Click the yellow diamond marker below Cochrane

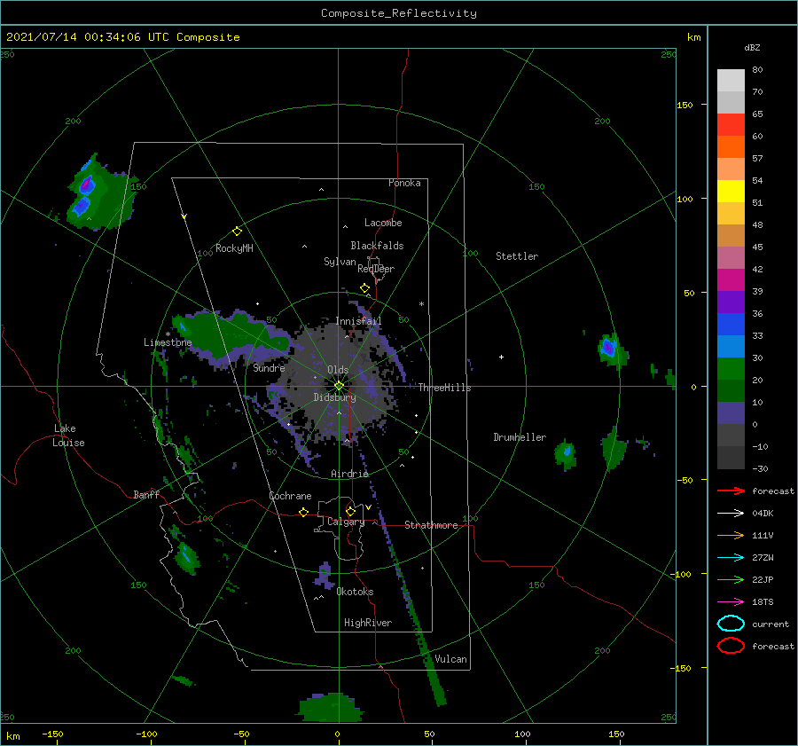pos(303,513)
